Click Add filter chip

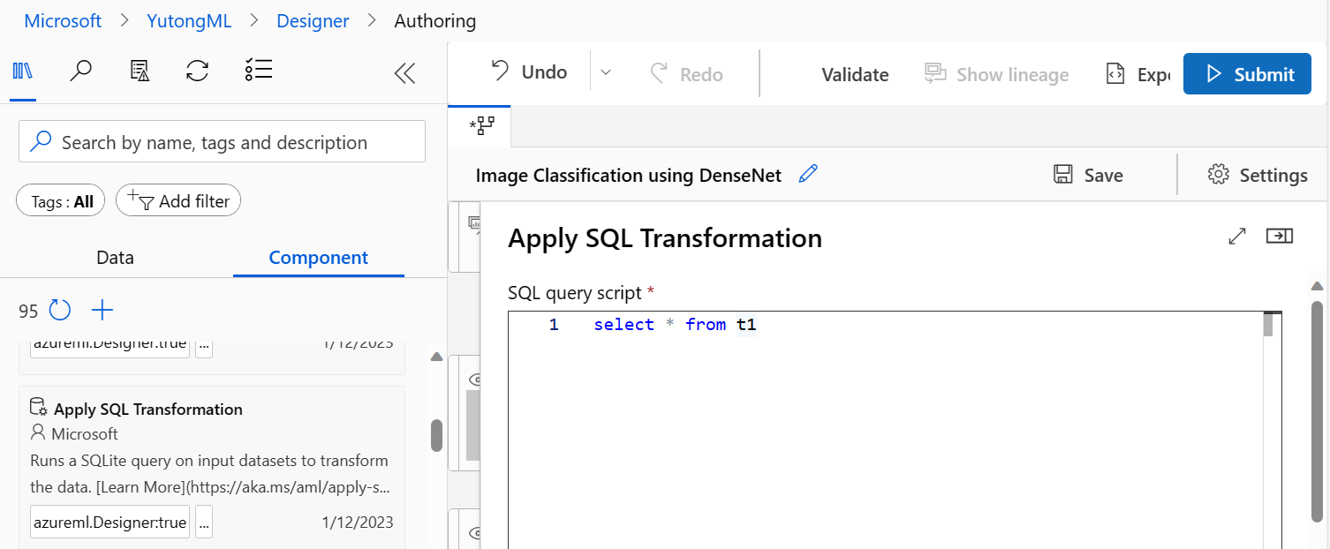[x=178, y=200]
